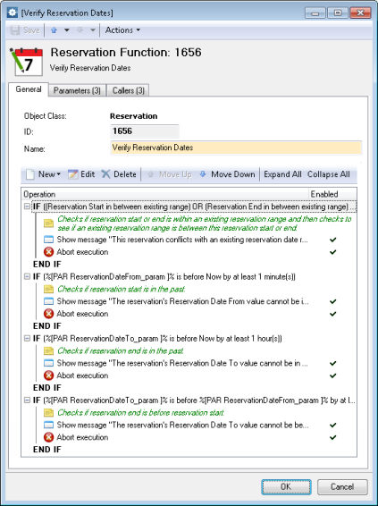This screenshot has height=506, width=378.
Task: Toggle enabled check for conflicts message row
Action: pos(332,240)
